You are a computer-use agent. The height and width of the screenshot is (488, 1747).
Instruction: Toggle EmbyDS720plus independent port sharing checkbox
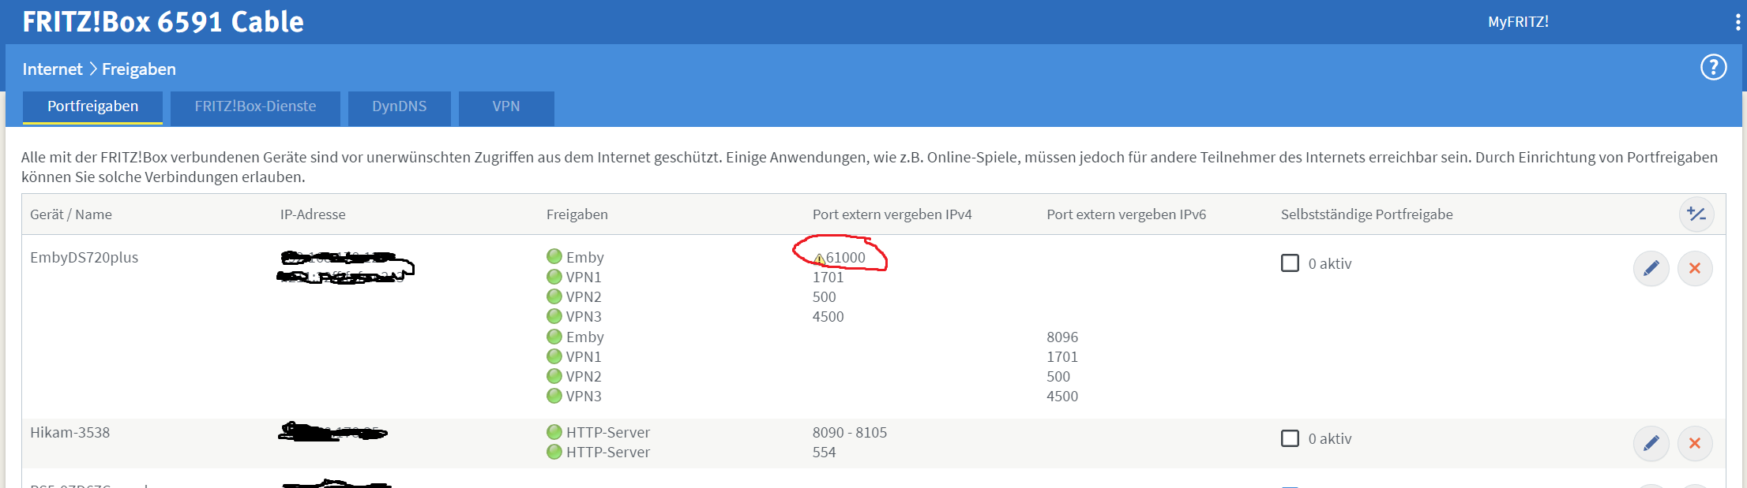(1290, 263)
